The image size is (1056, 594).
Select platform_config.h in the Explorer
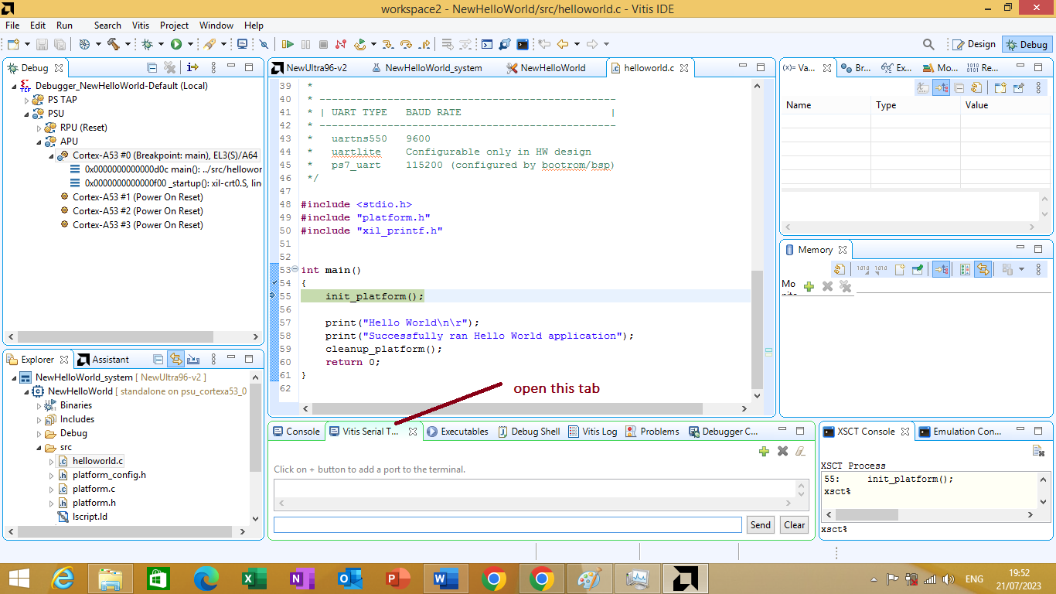point(103,475)
